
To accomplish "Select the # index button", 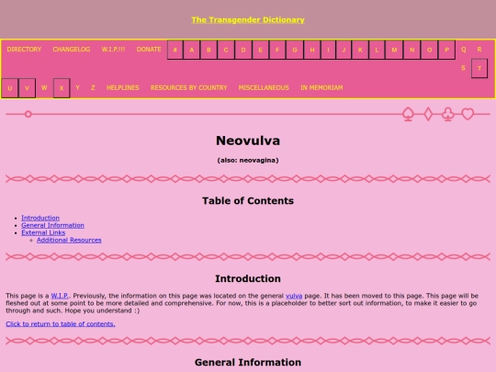I will [175, 50].
